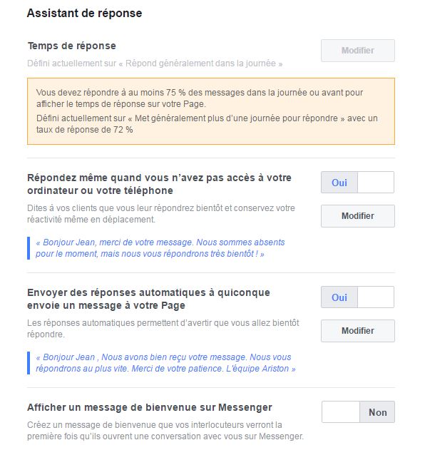Click the 'Dites à vos clients' description text
The width and height of the screenshot is (425, 455).
point(161,213)
